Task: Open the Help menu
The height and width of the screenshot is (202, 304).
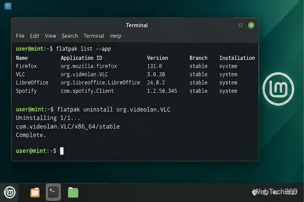Action: [115, 36]
